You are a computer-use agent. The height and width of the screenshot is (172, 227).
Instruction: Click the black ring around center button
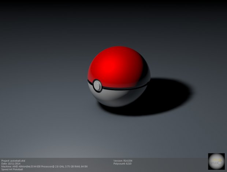94,86
